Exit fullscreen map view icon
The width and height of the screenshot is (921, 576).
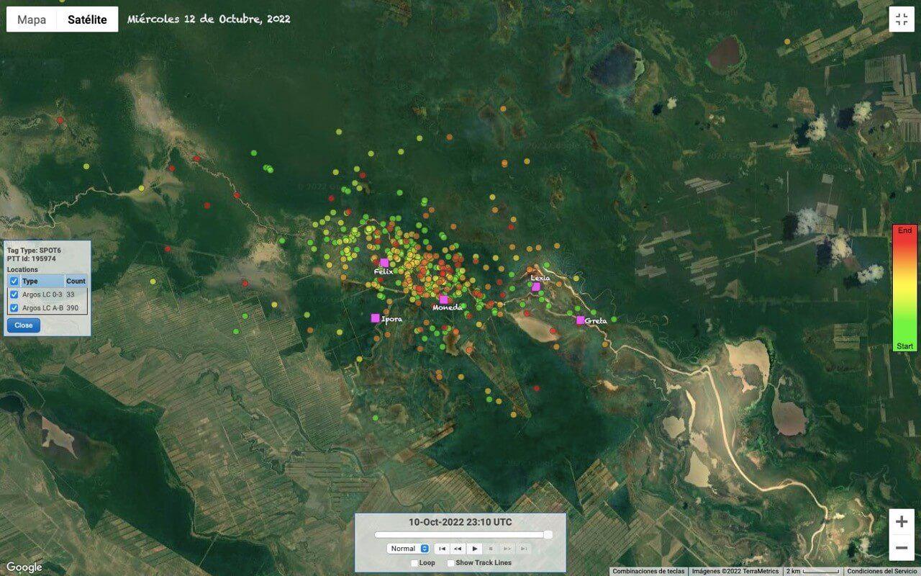(x=901, y=19)
